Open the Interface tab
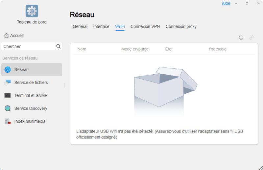 (x=101, y=27)
